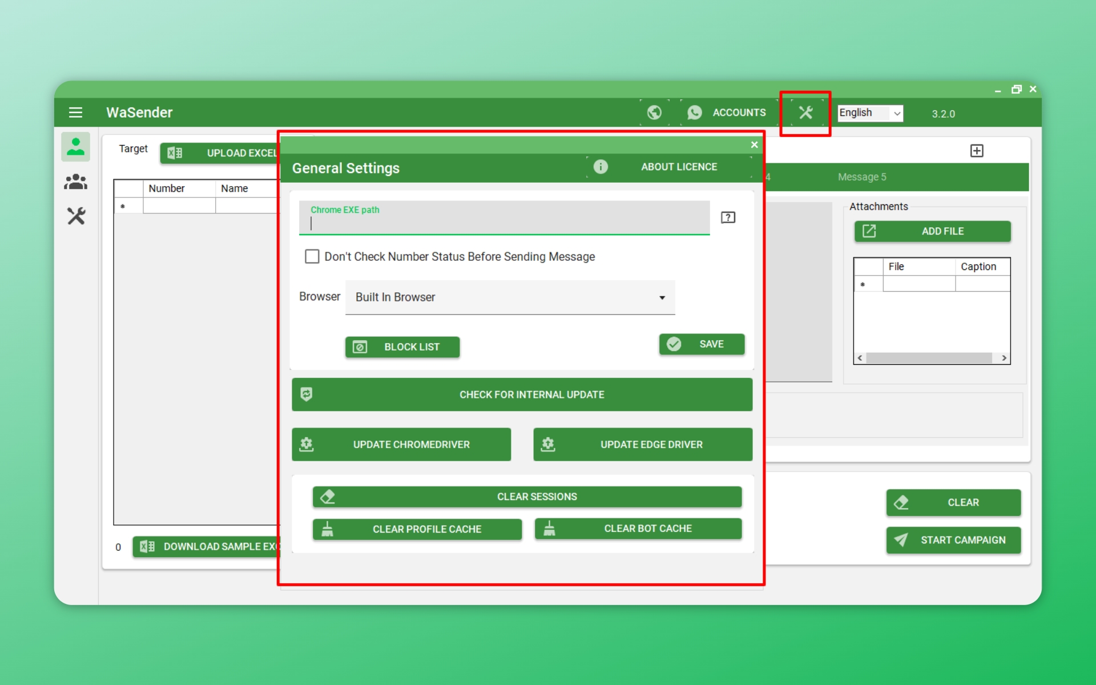Open tools settings icon in top bar
The image size is (1096, 685).
pos(805,112)
